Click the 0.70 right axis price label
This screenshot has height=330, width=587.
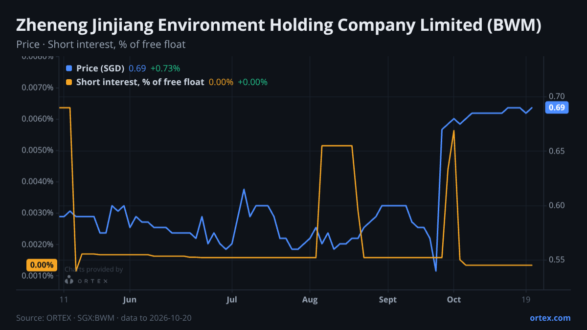pos(557,96)
